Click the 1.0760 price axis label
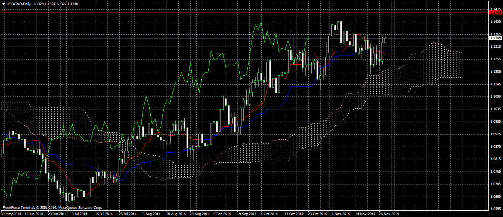 (495, 171)
